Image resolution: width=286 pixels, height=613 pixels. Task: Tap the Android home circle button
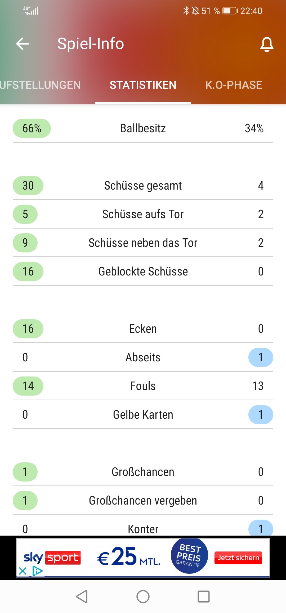[143, 597]
